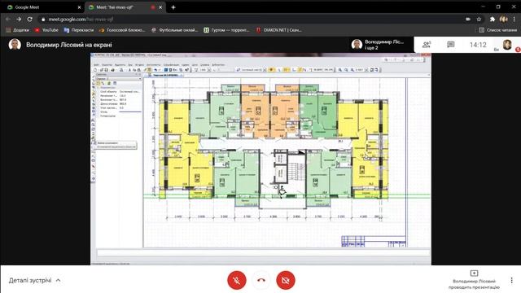
Task: Click the zoom-in magnifier in KOMPAS toolbar
Action: (x=340, y=70)
